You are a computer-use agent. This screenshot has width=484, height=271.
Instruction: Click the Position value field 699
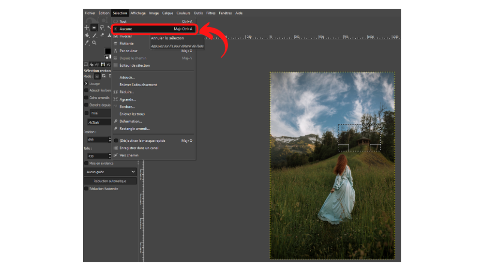click(98, 140)
